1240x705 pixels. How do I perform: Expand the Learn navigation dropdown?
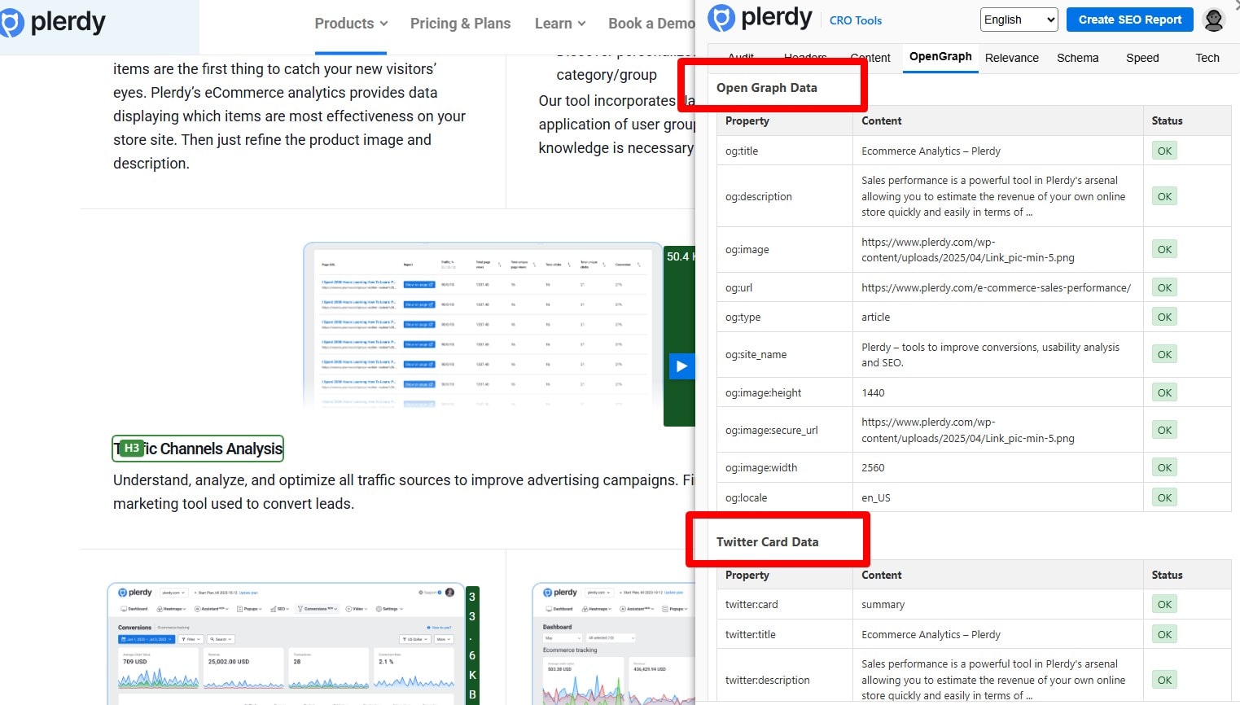point(559,24)
